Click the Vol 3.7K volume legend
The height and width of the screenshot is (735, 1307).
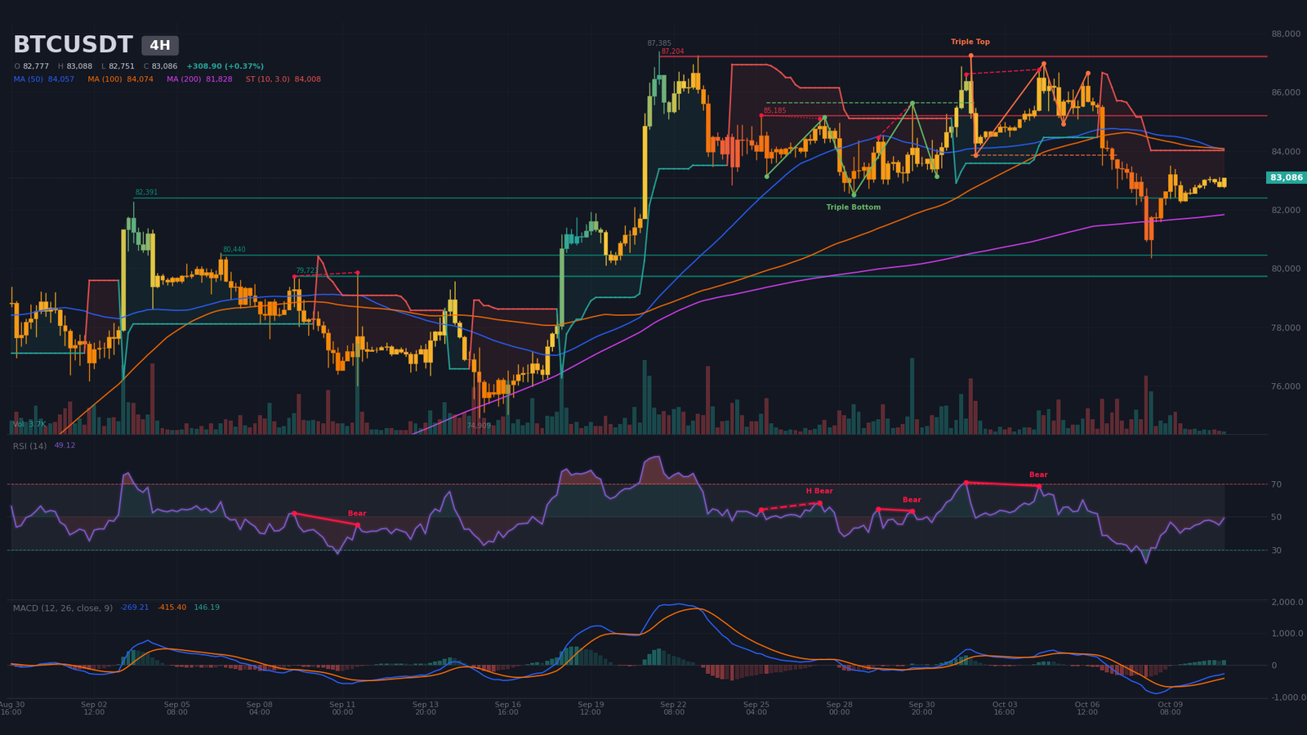tap(29, 425)
